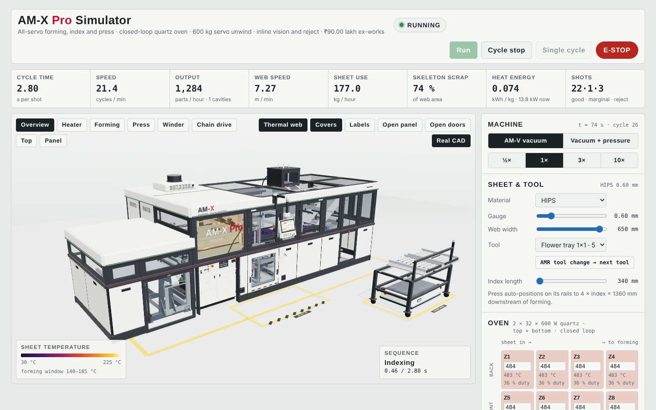Select the Press view tab

click(141, 125)
